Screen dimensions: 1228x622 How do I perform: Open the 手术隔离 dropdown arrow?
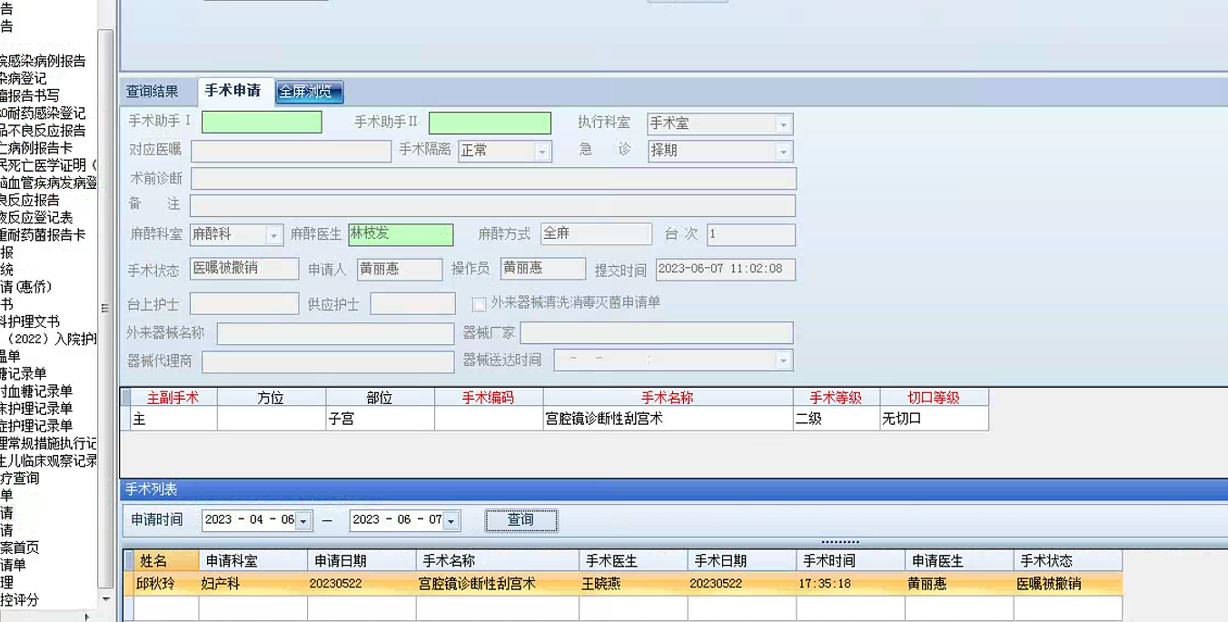pos(542,152)
